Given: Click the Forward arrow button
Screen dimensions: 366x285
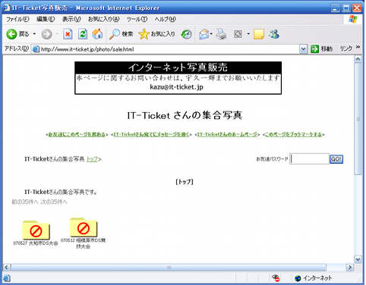Looking at the screenshot, I should point(46,34).
